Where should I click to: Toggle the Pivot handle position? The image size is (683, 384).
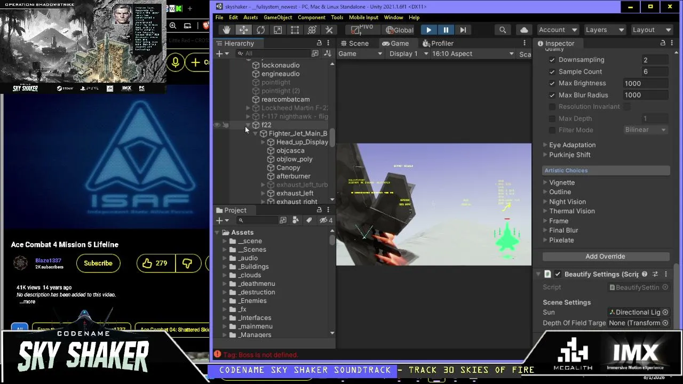362,30
